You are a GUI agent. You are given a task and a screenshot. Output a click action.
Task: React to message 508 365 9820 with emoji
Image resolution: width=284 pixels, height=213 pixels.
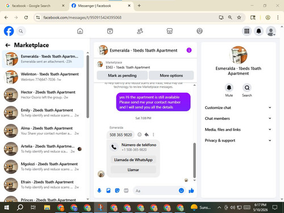click(x=140, y=135)
